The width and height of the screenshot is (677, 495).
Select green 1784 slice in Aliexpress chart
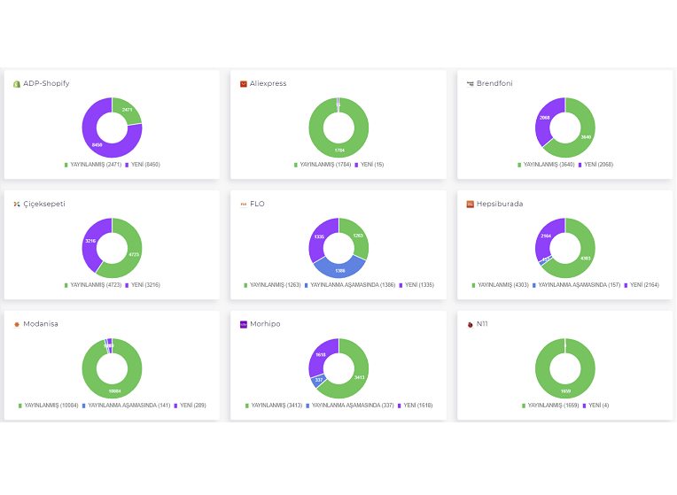(x=339, y=150)
